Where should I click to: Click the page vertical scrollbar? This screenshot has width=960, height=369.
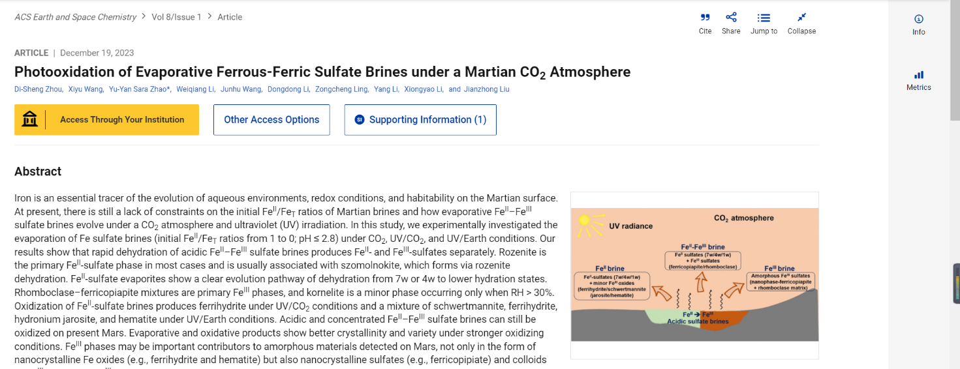tap(956, 184)
